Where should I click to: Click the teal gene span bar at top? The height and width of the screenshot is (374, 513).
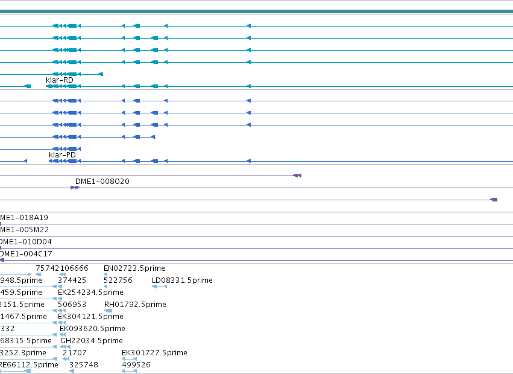[x=257, y=11]
